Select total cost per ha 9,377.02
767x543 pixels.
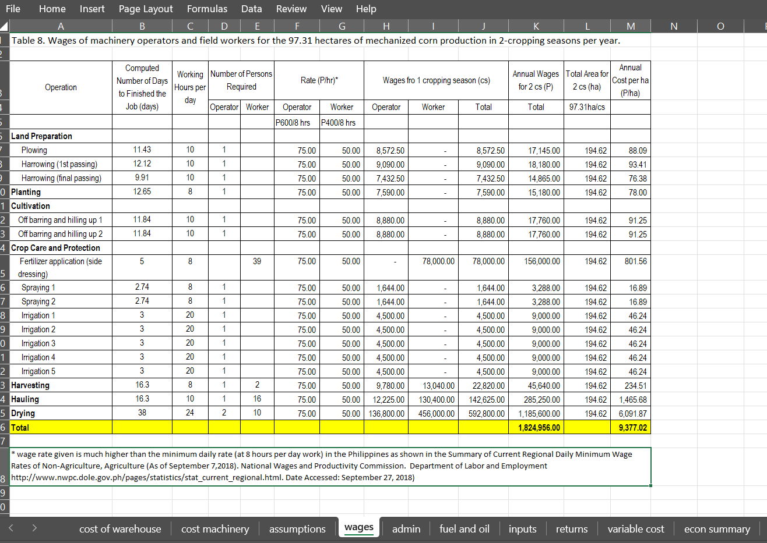click(631, 427)
